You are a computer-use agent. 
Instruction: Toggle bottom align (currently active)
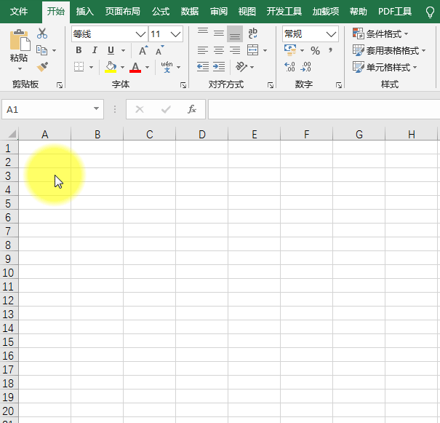pos(235,34)
